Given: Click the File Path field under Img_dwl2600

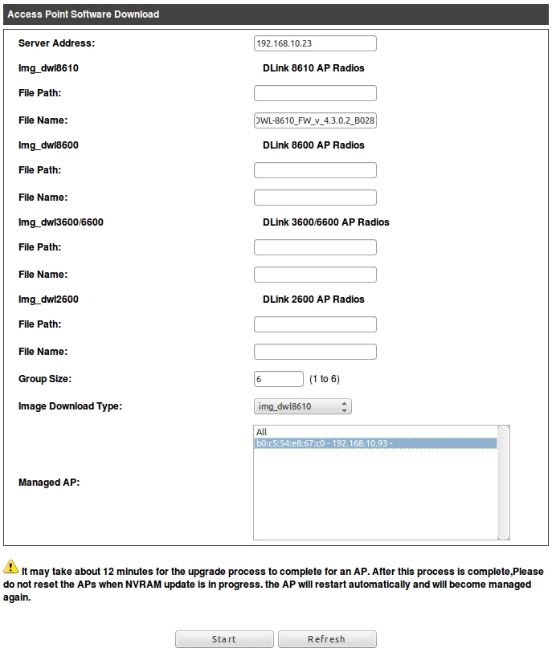Looking at the screenshot, I should coord(315,324).
